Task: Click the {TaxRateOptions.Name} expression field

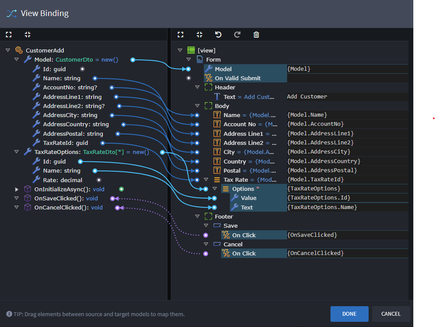Action: (348, 207)
